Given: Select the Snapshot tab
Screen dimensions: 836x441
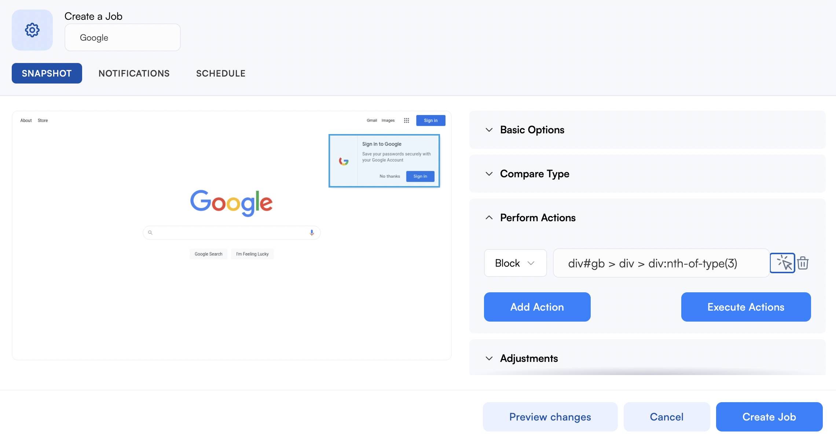Looking at the screenshot, I should (x=47, y=73).
